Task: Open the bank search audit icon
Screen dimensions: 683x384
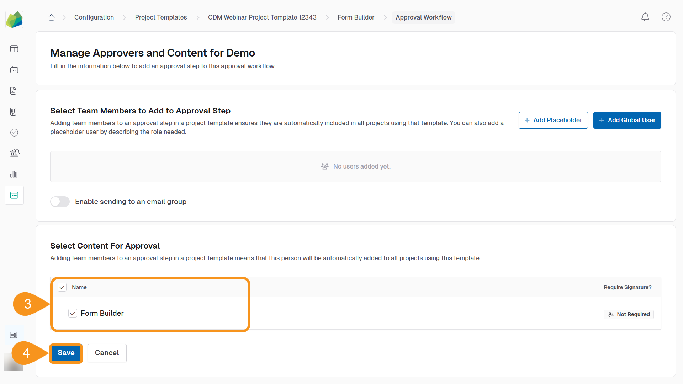Action: 14,153
